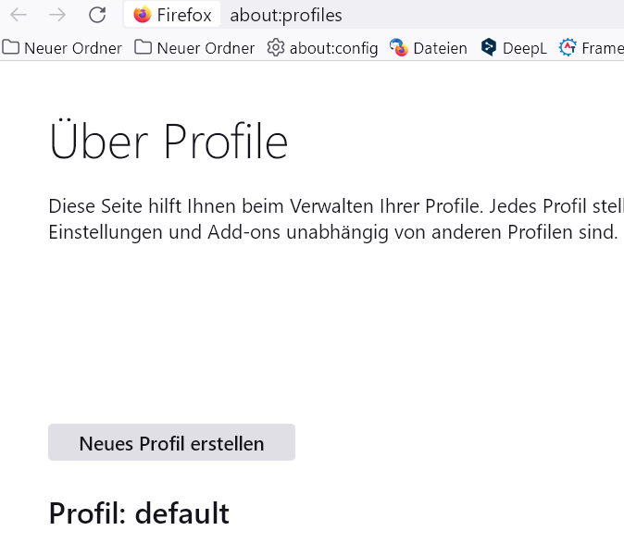
Task: Click the Über Profile page heading
Action: tap(168, 143)
